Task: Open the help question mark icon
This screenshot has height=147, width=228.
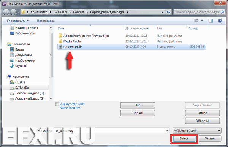Action: [220, 21]
